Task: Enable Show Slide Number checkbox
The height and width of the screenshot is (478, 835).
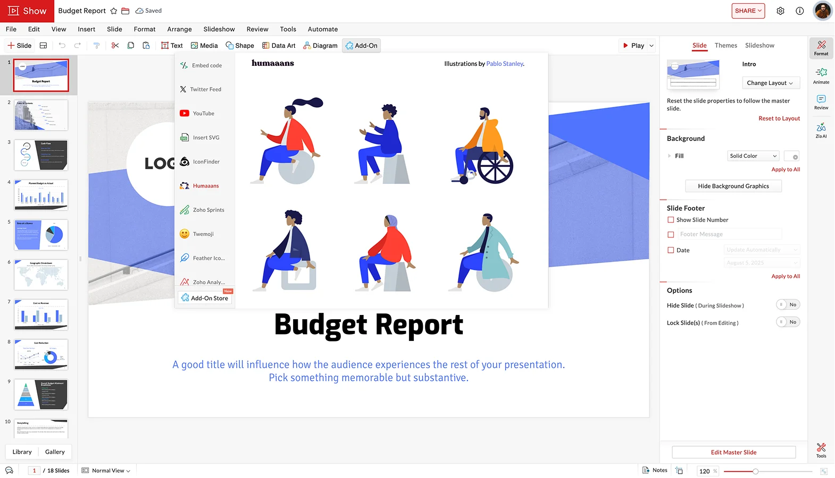Action: [x=671, y=220]
